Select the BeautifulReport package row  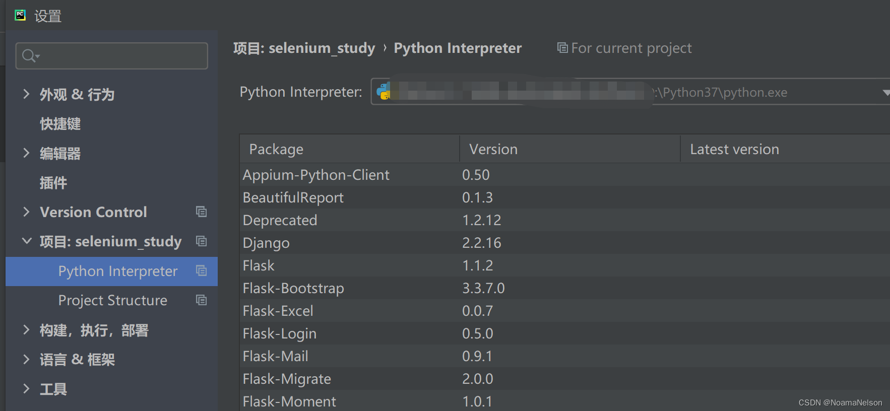coord(565,197)
